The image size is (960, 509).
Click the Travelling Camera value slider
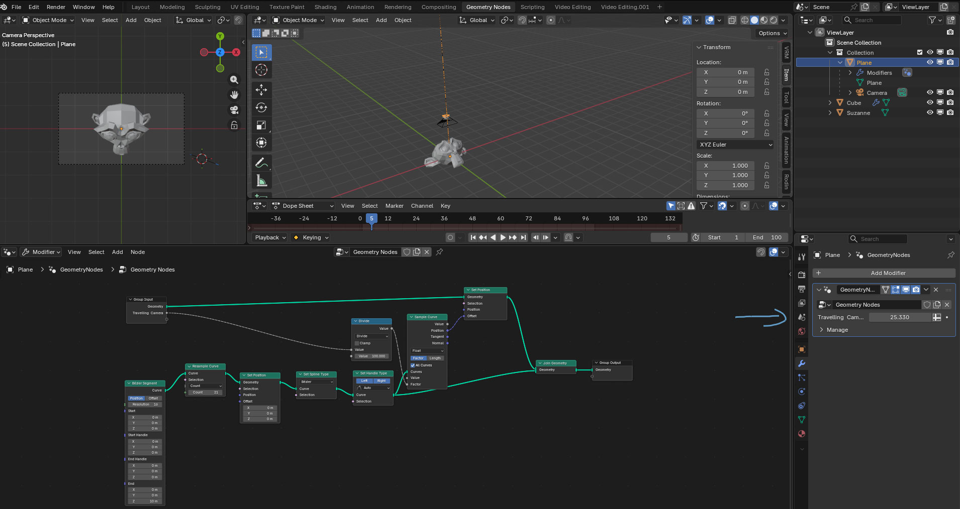click(899, 317)
